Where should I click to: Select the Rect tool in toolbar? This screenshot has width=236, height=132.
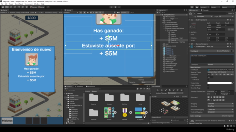19,7
